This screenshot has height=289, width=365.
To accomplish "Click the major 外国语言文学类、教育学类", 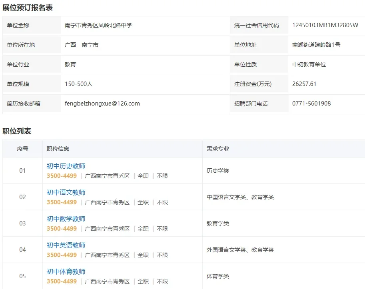I will (240, 250).
